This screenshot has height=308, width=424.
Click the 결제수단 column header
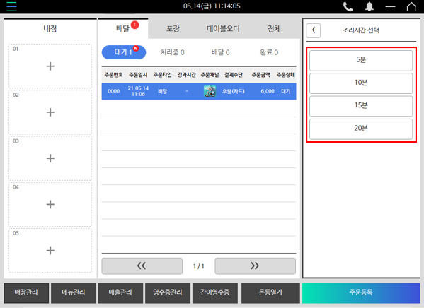234,75
